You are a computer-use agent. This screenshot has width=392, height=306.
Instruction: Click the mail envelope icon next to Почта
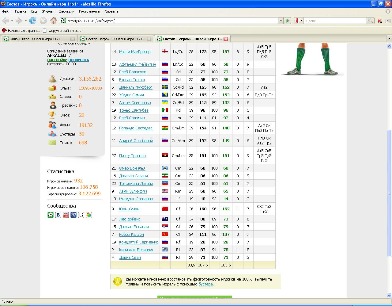pos(52,143)
